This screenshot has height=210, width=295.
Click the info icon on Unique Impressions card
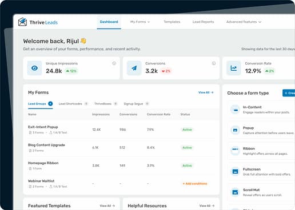(114, 63)
